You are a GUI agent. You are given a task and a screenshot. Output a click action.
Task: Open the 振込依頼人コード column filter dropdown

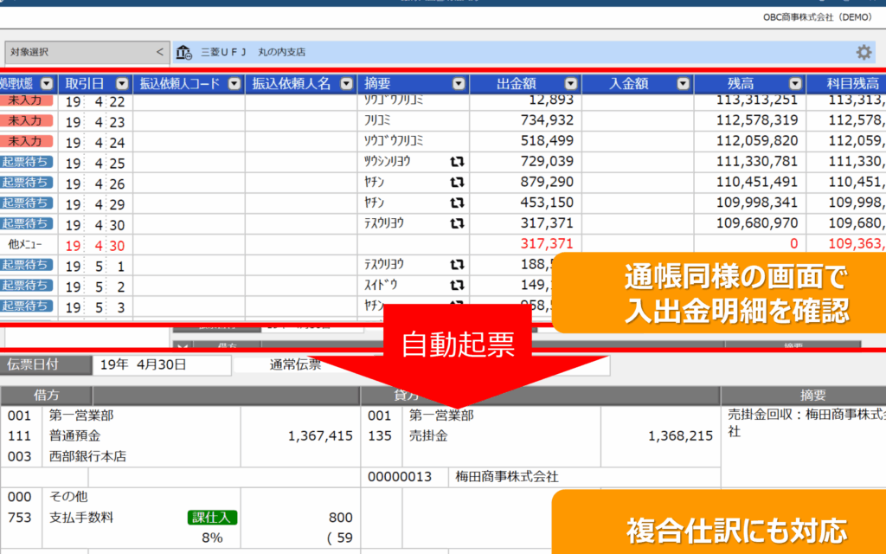(234, 84)
